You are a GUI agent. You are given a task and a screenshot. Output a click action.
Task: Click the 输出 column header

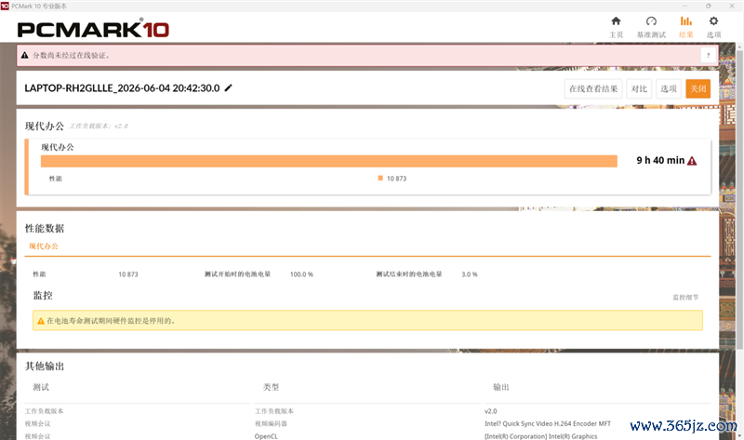(x=500, y=387)
